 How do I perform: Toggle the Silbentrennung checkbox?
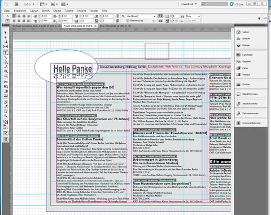[x=128, y=21]
